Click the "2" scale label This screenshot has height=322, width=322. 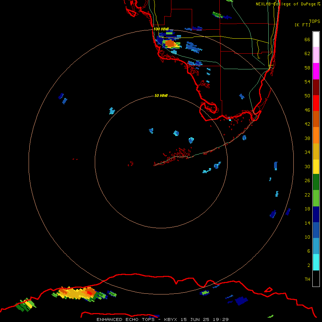[309, 265]
